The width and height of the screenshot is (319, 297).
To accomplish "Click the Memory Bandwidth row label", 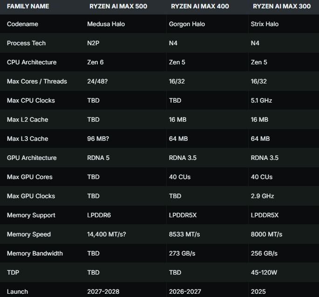I will click(x=35, y=254).
